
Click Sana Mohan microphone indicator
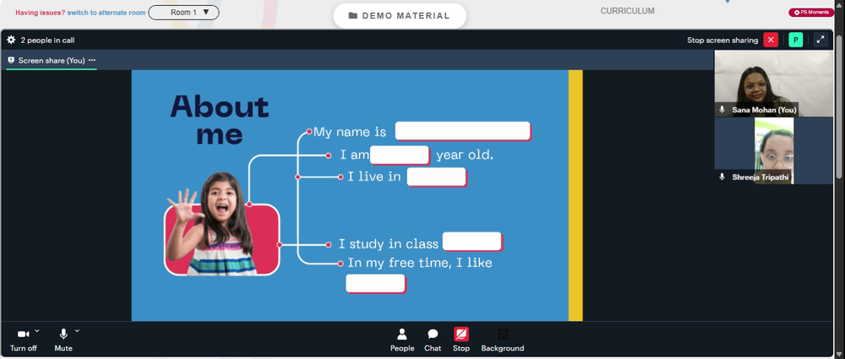722,110
